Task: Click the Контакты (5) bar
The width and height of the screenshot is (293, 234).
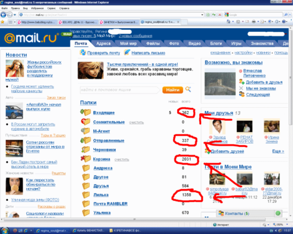Action: 249,213
